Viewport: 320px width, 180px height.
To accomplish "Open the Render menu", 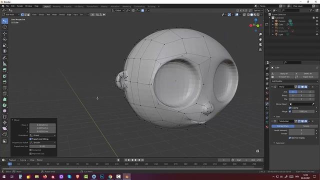I will (x=20, y=6).
